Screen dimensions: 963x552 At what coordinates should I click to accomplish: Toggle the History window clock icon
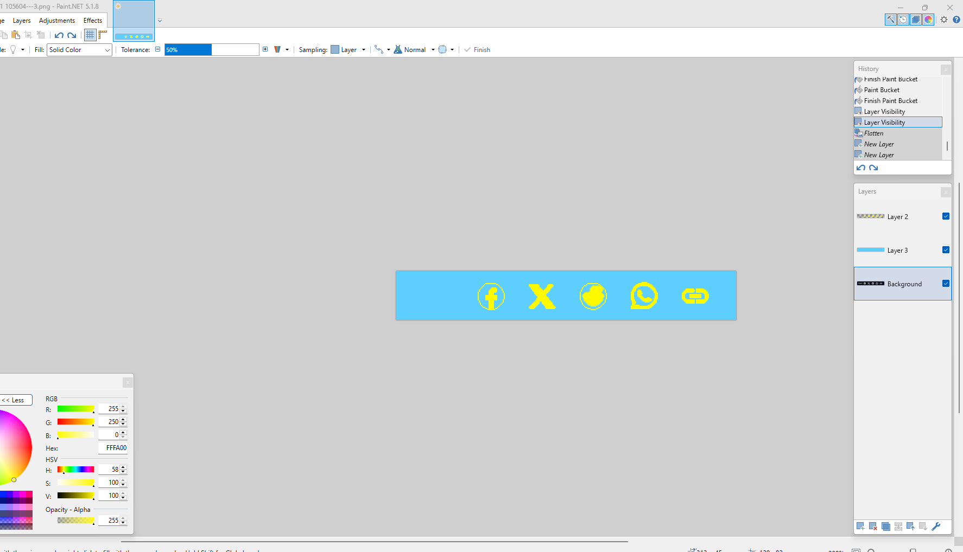(903, 20)
